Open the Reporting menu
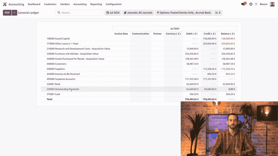Viewport: 278px width, 156px height. [96, 4]
